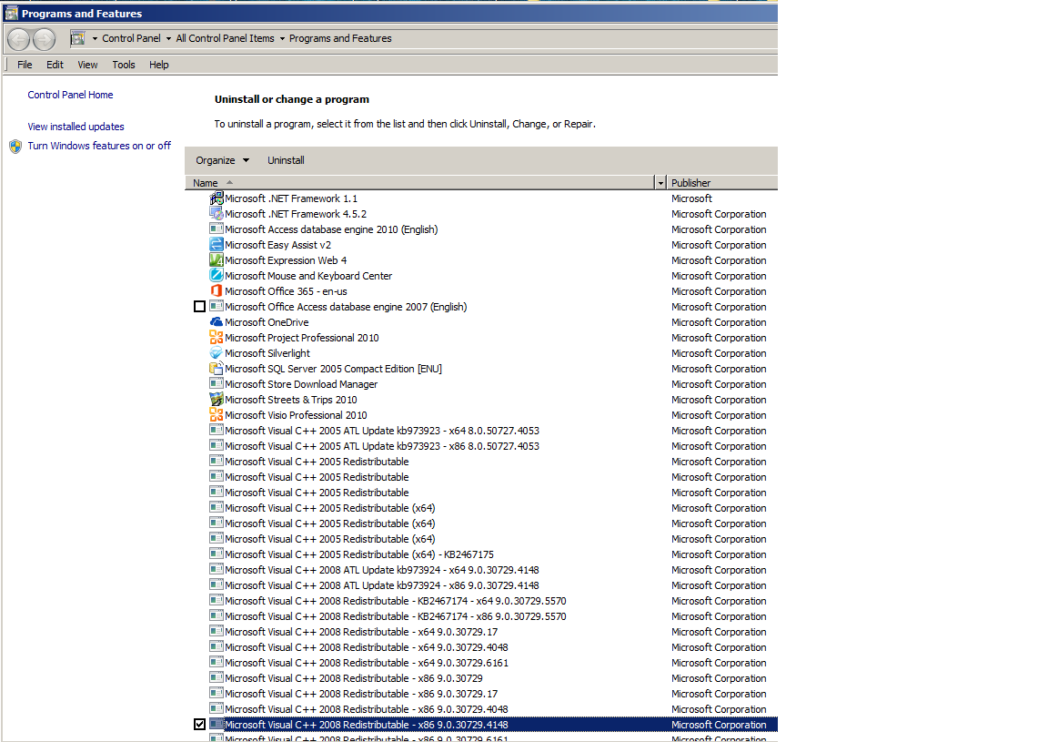Sort by the Publisher column header
The image size is (1048, 742).
723,183
